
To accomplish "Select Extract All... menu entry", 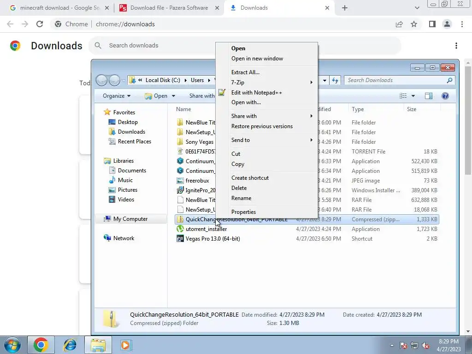I will coord(245,72).
